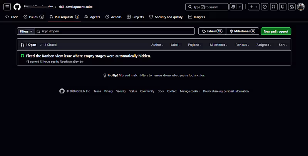
Task: Expand the Label filter dropdown
Action: click(x=176, y=45)
